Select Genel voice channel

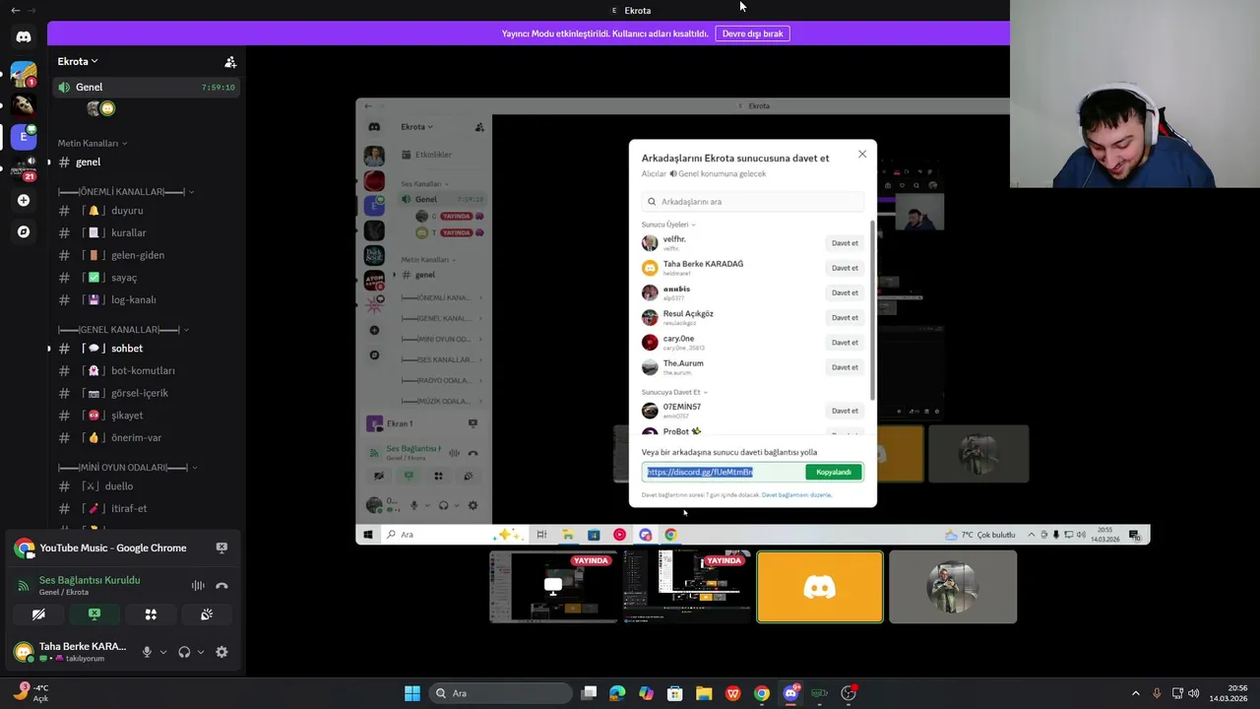tap(147, 87)
